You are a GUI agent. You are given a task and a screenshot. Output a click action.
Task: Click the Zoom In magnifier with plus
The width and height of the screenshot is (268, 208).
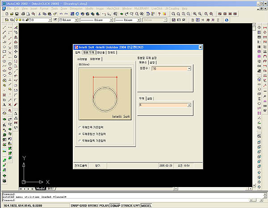point(195,14)
